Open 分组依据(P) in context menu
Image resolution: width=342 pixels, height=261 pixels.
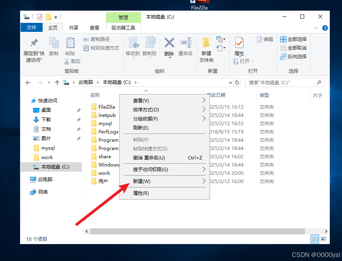coord(165,119)
